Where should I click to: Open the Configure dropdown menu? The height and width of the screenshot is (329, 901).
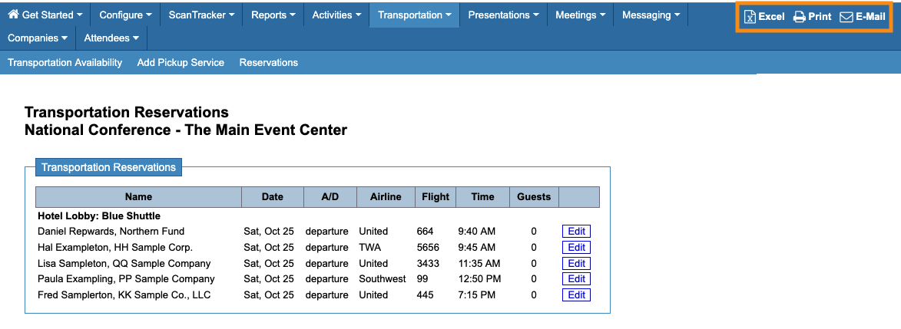pyautogui.click(x=125, y=15)
